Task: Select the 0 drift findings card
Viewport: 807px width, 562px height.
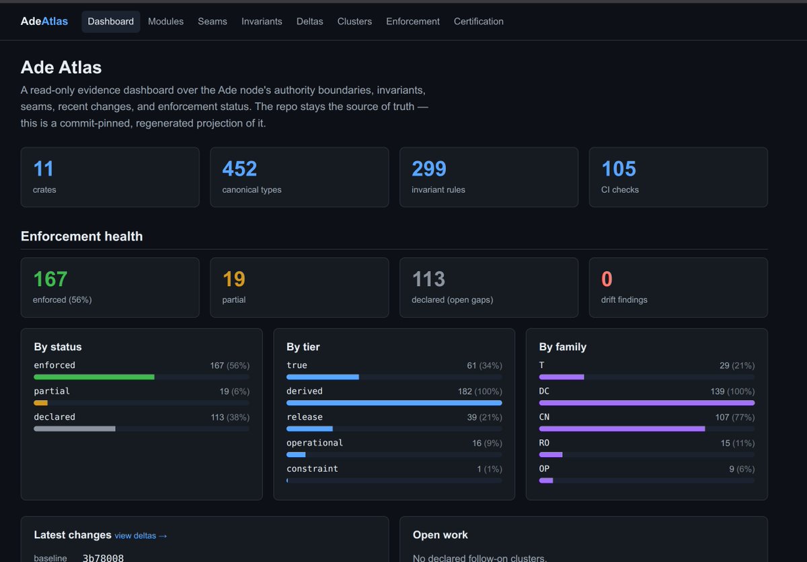Action: click(679, 287)
